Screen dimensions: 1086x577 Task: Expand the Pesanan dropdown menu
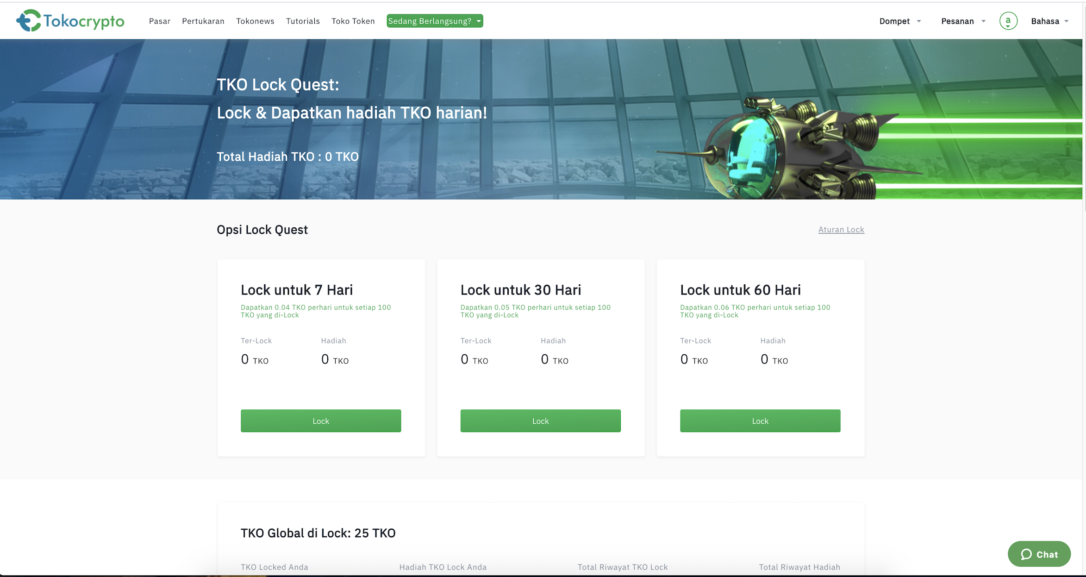coord(963,21)
